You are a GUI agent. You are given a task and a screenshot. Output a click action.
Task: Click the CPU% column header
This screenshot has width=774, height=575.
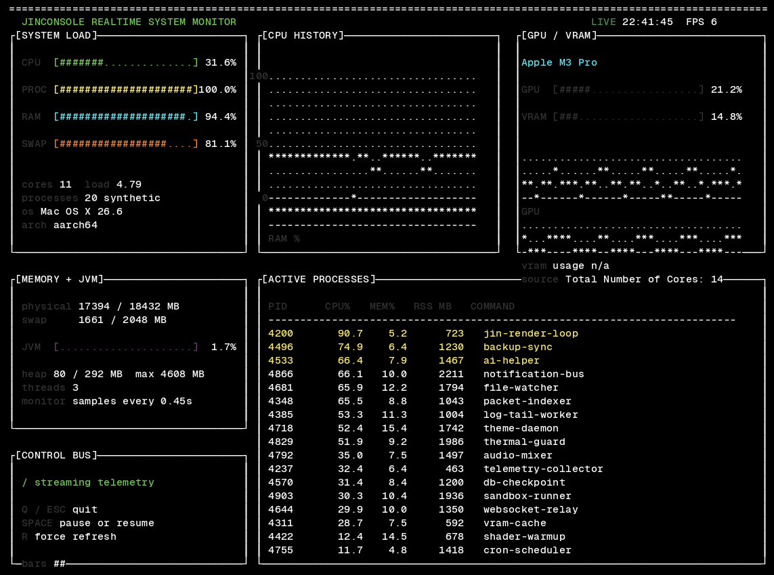pyautogui.click(x=337, y=307)
